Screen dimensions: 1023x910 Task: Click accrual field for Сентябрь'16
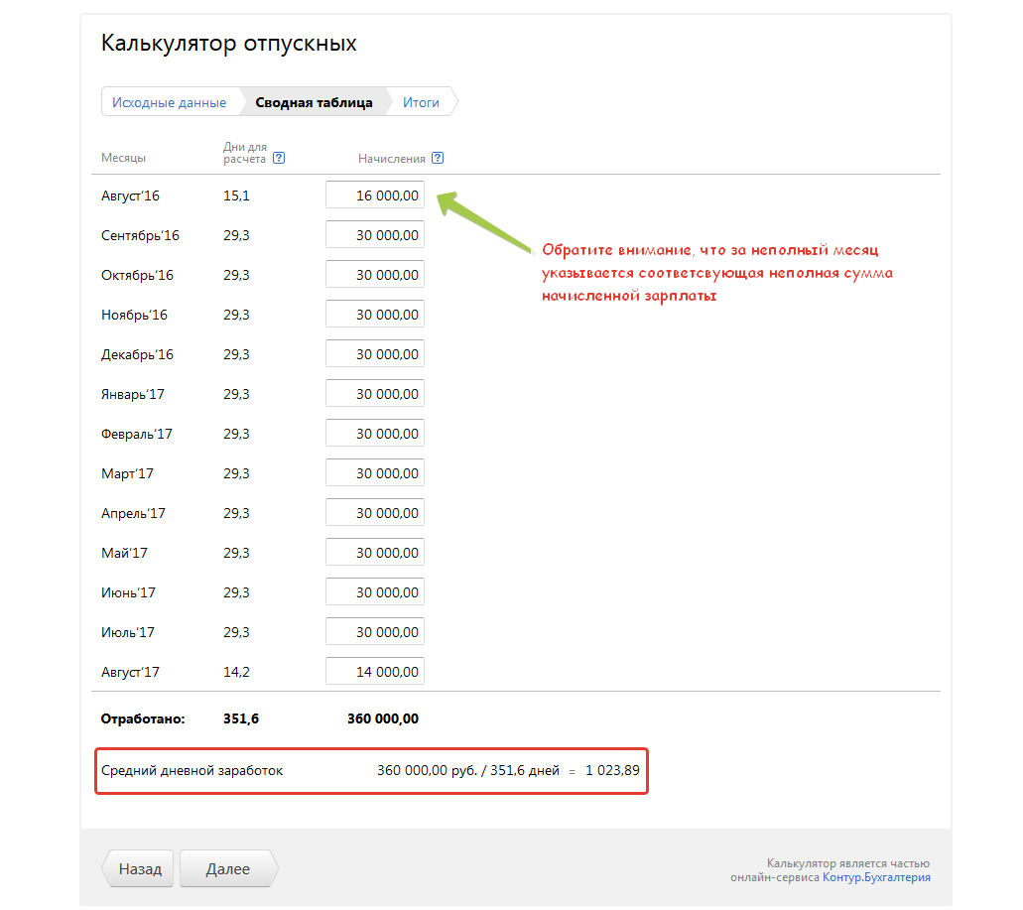point(375,235)
